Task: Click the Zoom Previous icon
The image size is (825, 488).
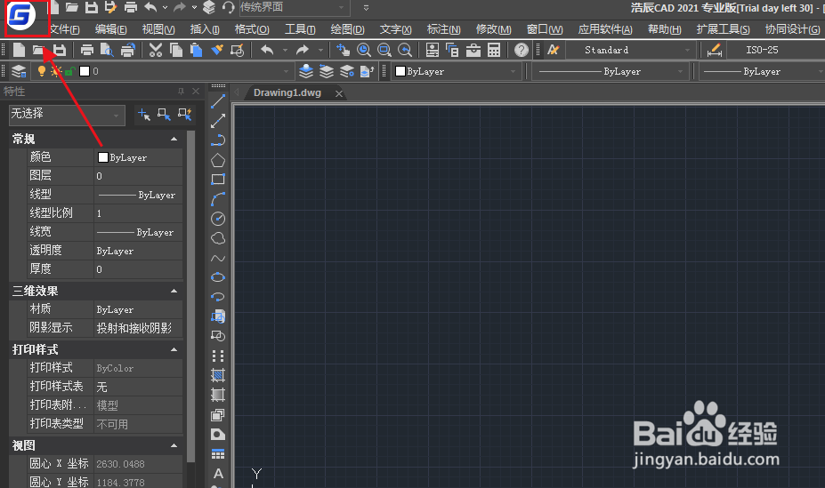Action: pyautogui.click(x=405, y=50)
